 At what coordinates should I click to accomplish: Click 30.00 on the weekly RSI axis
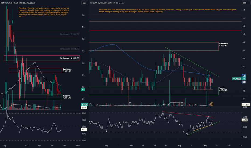click(84, 140)
